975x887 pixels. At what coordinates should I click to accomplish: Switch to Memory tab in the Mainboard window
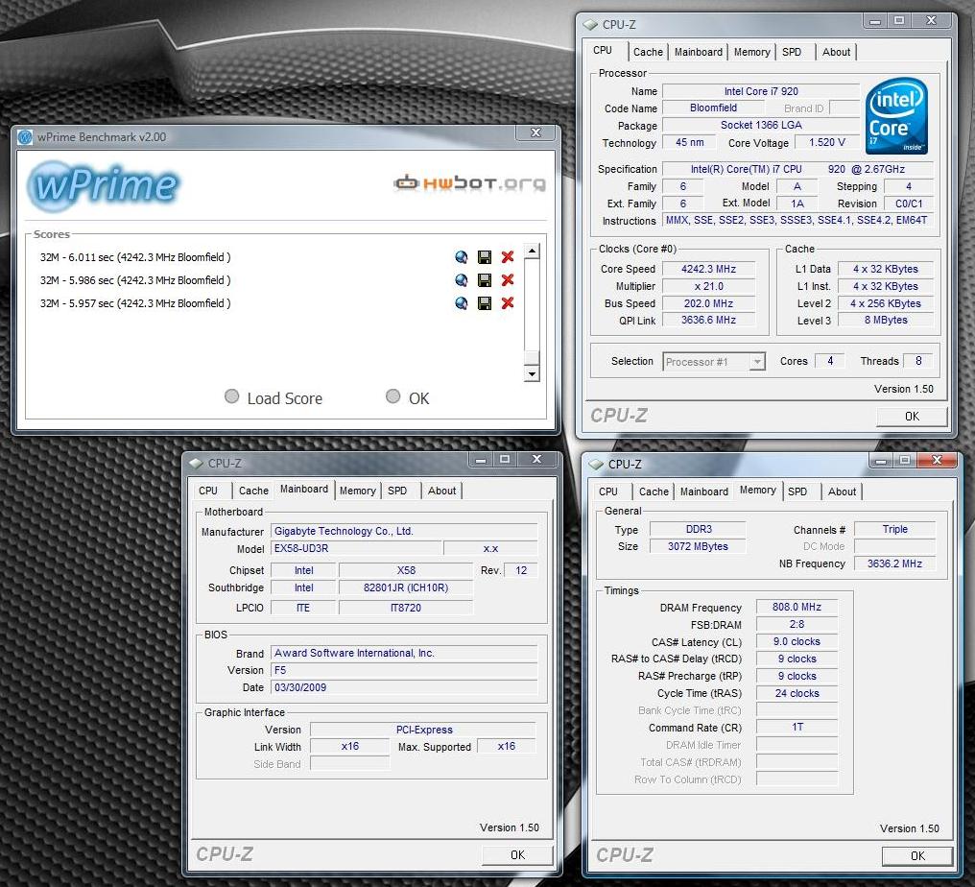pyautogui.click(x=358, y=491)
